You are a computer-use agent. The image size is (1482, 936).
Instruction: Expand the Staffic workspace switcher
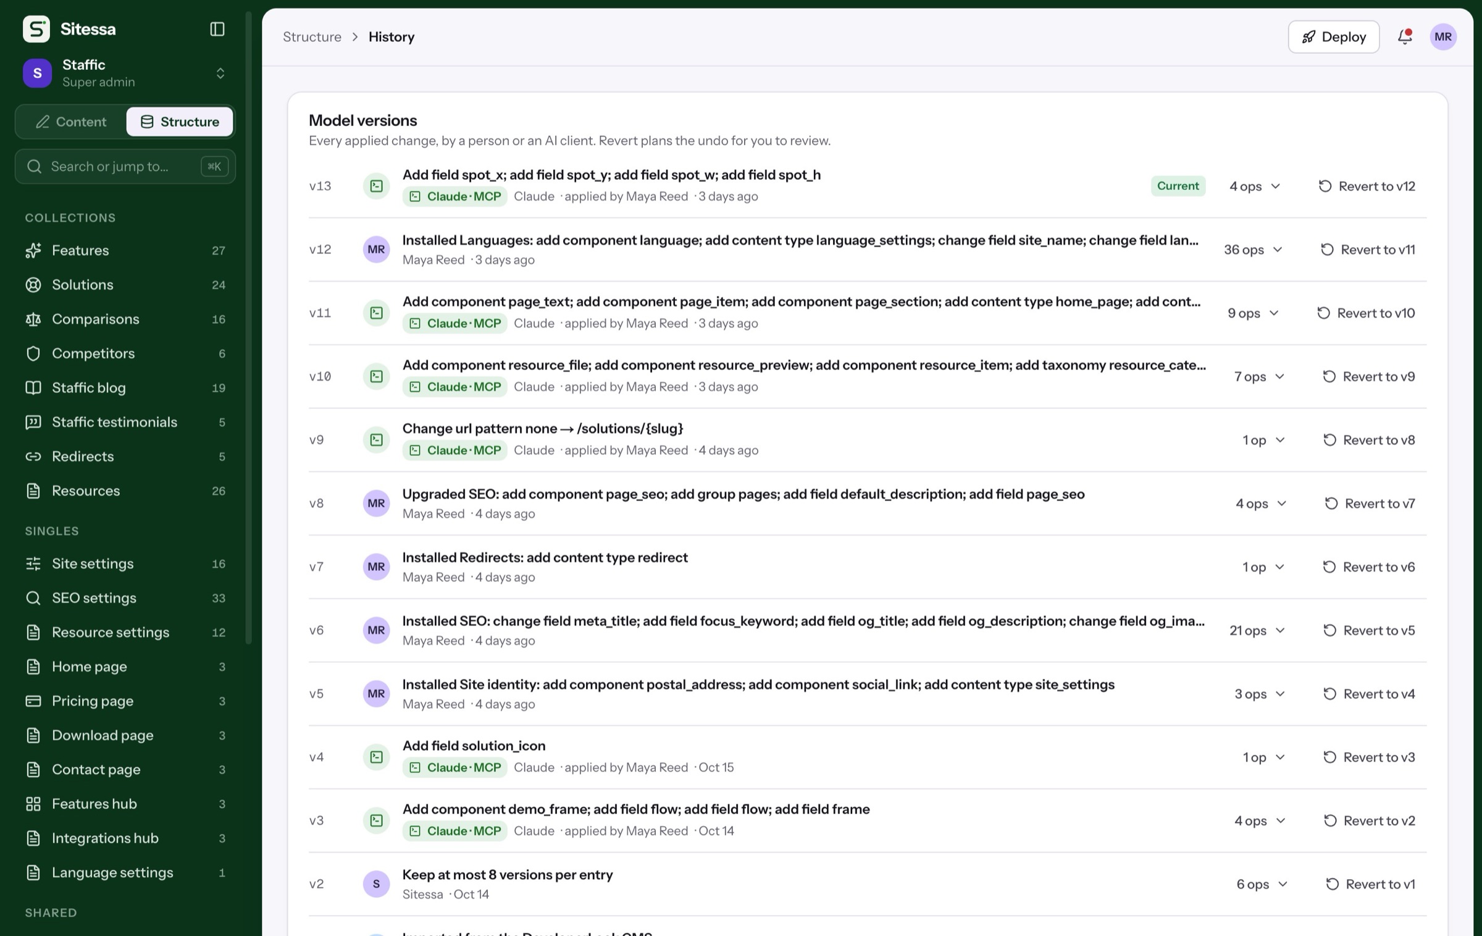point(125,73)
